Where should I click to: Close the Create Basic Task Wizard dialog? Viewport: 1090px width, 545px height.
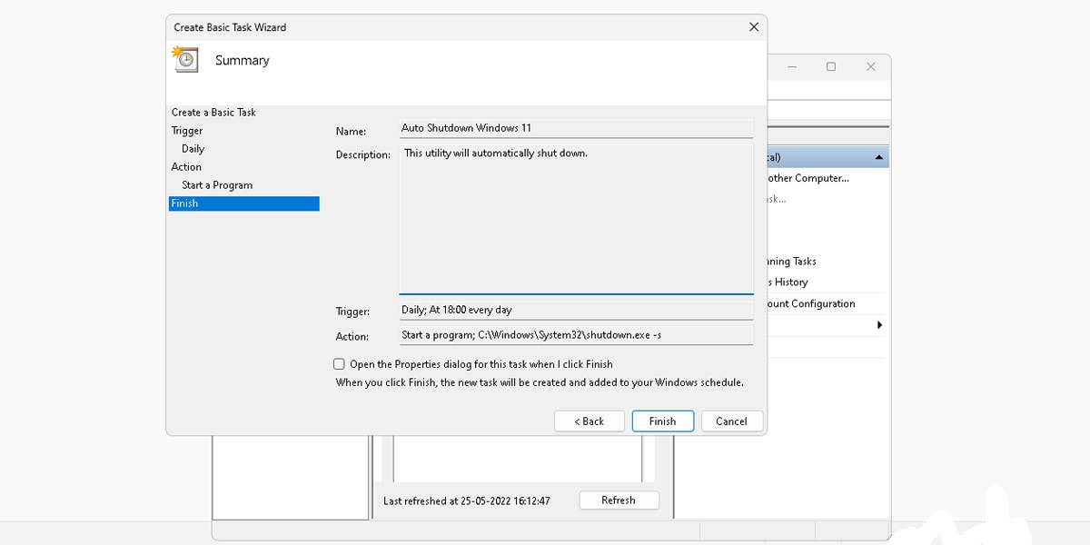(x=753, y=27)
